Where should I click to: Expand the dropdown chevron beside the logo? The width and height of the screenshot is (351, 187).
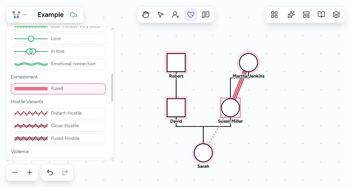tap(25, 15)
